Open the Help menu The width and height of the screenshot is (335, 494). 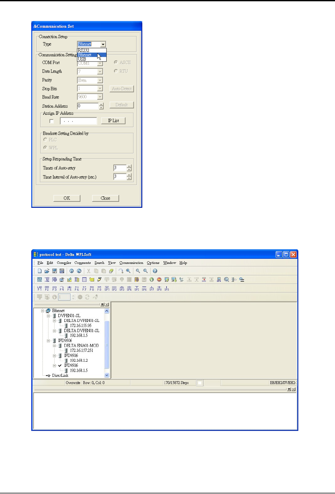pos(183,263)
